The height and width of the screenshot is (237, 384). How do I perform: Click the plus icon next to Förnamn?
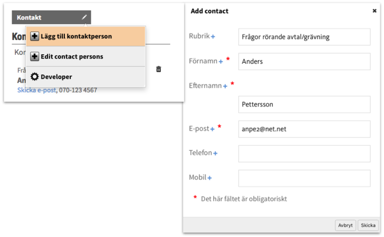tap(221, 62)
